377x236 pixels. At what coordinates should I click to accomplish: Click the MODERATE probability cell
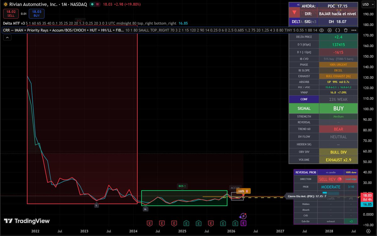point(331,187)
